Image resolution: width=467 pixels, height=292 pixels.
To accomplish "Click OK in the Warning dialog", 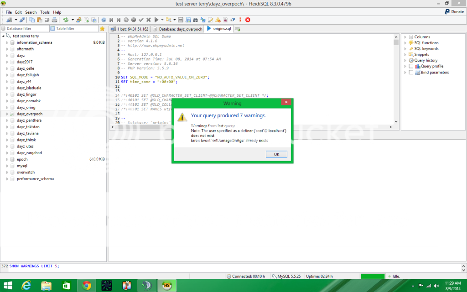I will 276,154.
